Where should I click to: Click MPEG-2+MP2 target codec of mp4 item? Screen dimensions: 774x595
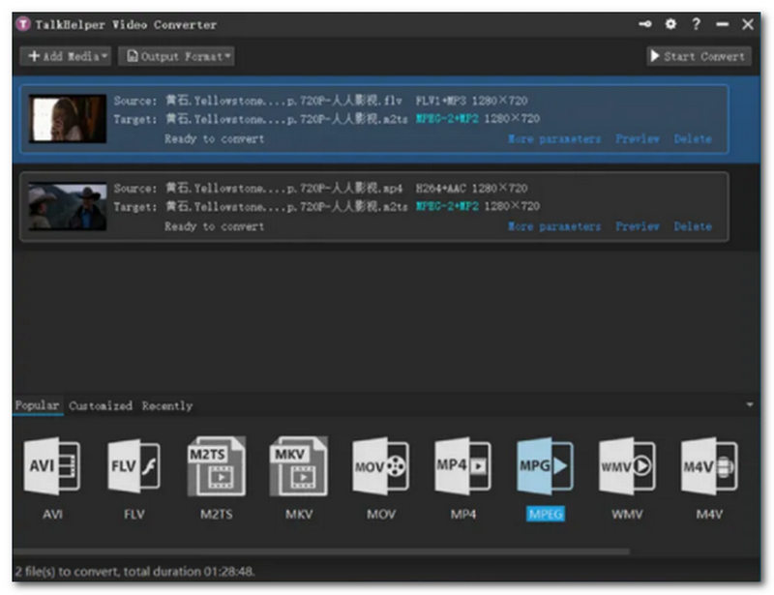coord(447,206)
